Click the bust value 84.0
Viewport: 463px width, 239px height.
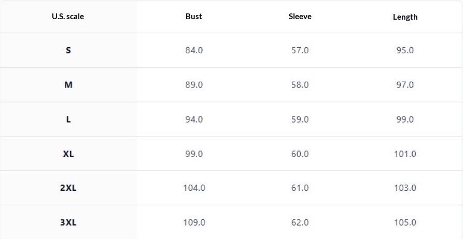[193, 51]
